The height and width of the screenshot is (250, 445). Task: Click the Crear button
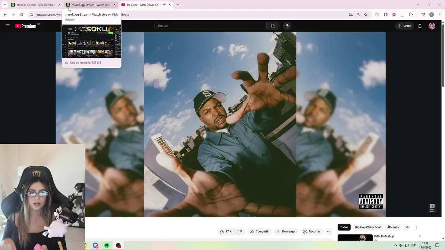[404, 26]
